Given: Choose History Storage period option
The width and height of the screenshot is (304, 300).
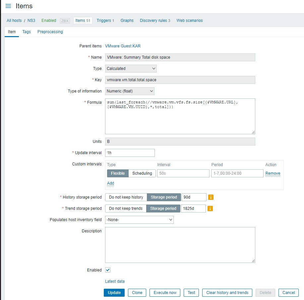Looking at the screenshot, I should 164,197.
